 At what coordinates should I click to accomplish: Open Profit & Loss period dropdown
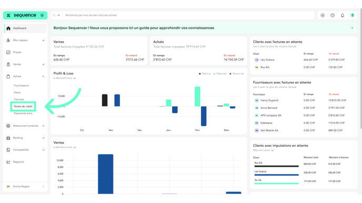pyautogui.click(x=65, y=78)
